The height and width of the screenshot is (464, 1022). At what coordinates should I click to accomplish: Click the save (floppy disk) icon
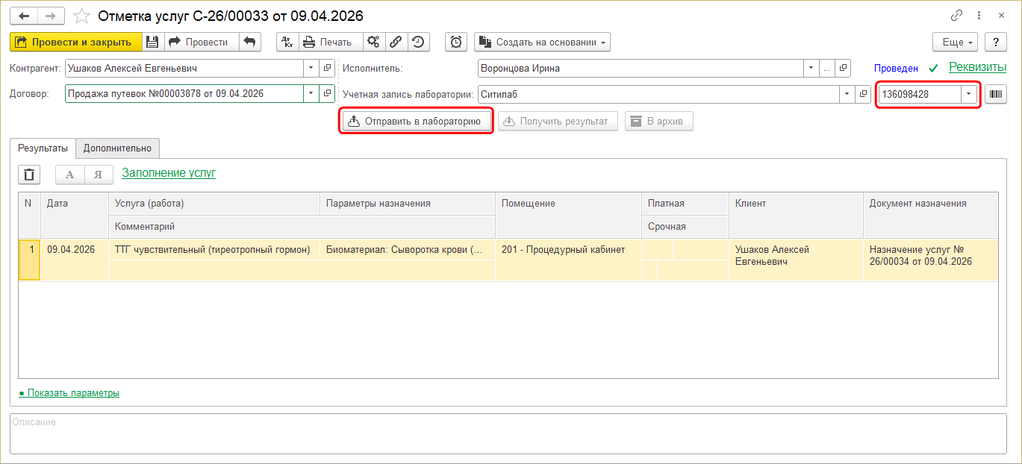pyautogui.click(x=152, y=42)
